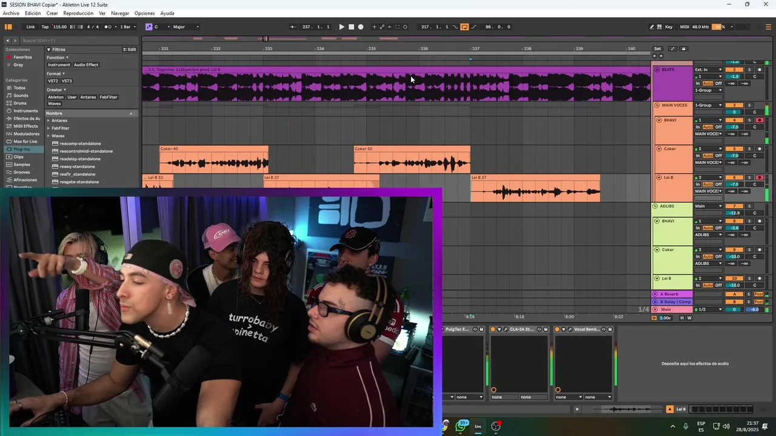This screenshot has height=436, width=776.
Task: Toggle Key map mode
Action: pos(669,27)
